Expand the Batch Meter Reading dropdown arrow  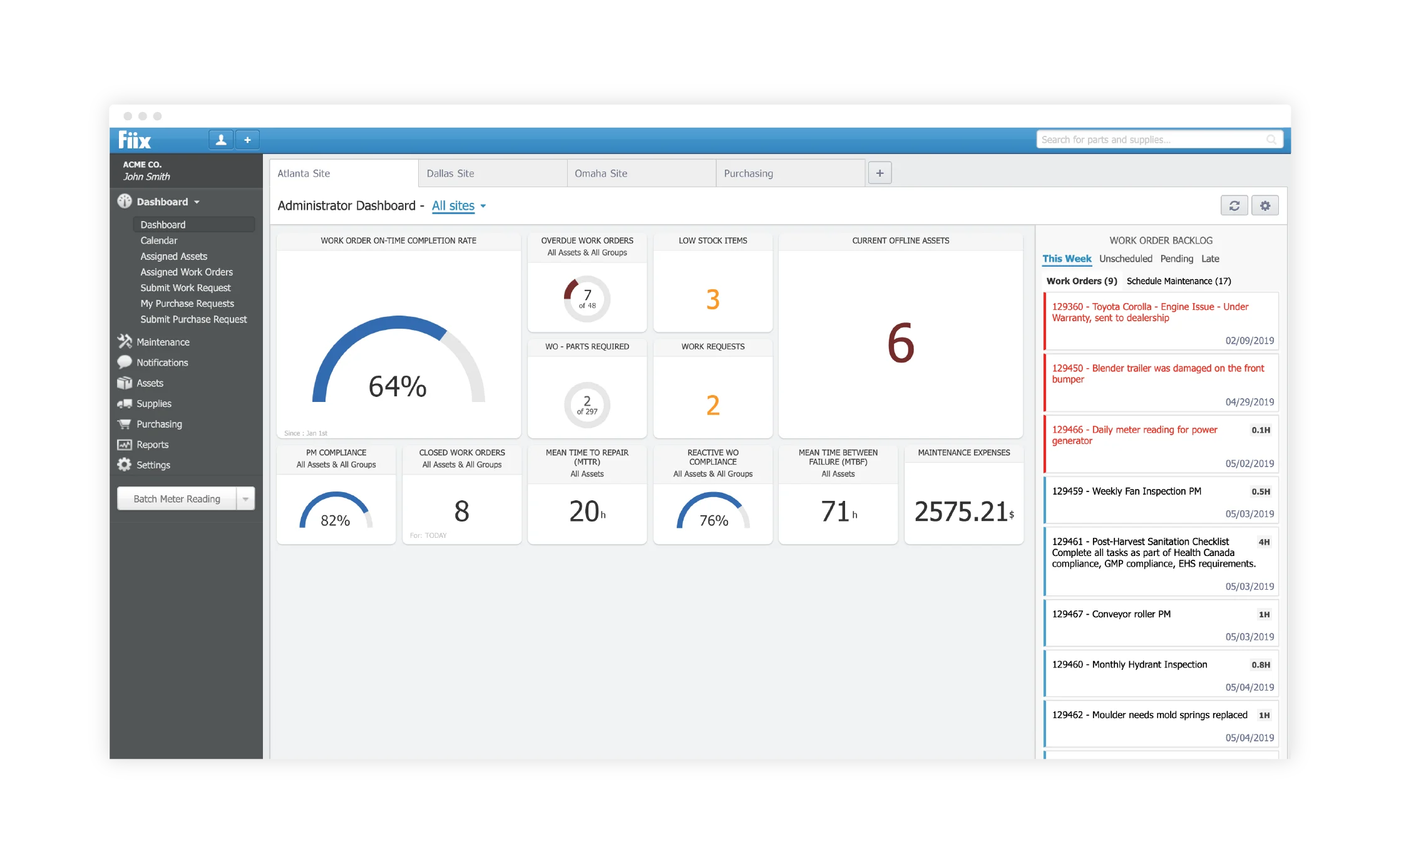[x=245, y=499]
